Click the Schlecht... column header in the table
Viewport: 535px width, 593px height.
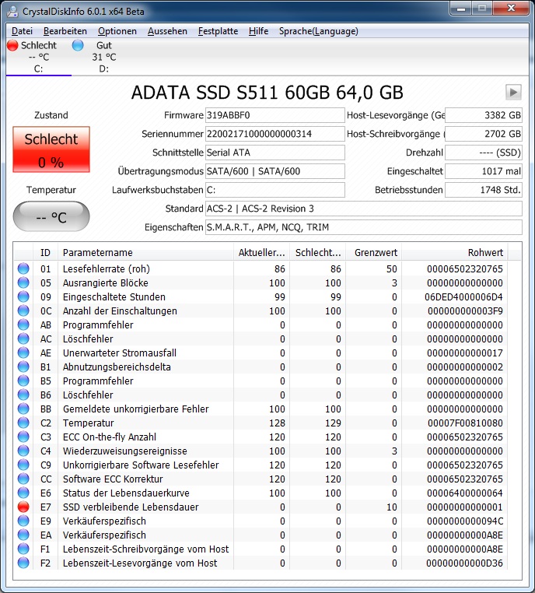(318, 252)
